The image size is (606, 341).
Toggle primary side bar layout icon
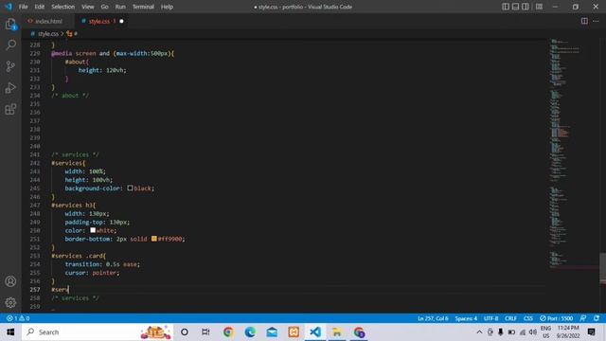506,7
